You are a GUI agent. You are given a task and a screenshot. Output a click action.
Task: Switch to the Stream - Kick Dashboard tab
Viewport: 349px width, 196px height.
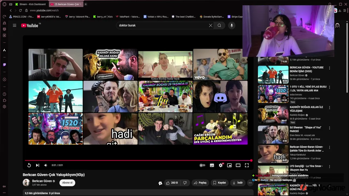31,4
